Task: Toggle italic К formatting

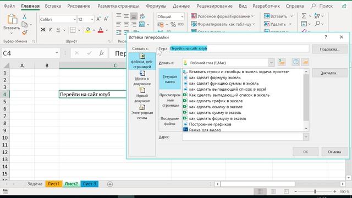Action: coord(51,30)
